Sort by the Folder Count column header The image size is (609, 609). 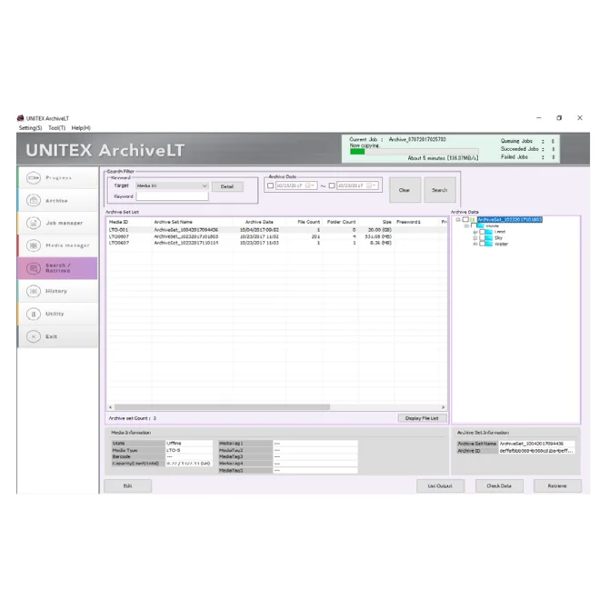coord(340,222)
